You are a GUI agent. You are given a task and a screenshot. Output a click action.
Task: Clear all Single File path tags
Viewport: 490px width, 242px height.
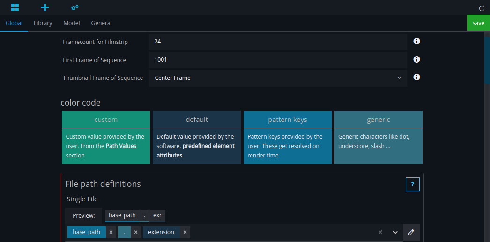(380, 232)
